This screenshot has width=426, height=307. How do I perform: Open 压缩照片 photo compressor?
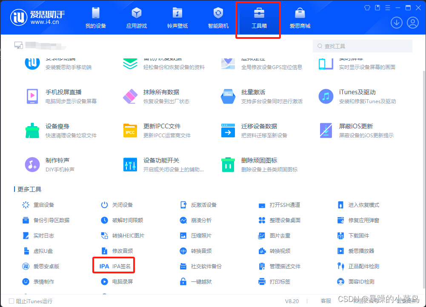pyautogui.click(x=196, y=236)
